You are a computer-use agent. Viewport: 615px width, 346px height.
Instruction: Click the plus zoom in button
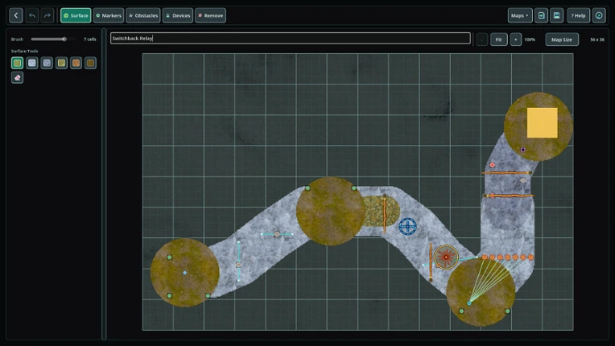pos(515,39)
